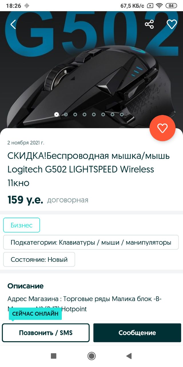The height and width of the screenshot is (367, 183).
Task: Open the share icon
Action: click(149, 24)
